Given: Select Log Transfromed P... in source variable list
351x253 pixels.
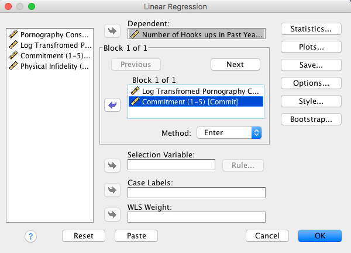Looking at the screenshot, I should 50,45.
